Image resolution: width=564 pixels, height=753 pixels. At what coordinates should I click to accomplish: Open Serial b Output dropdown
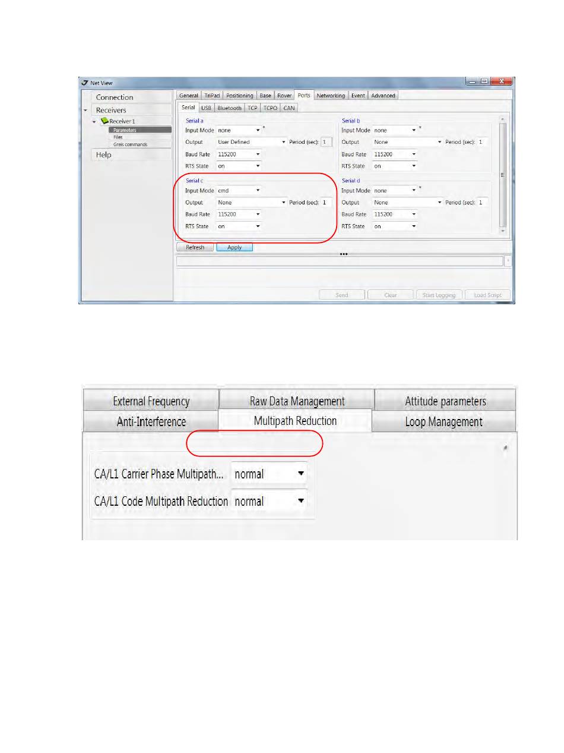click(408, 143)
